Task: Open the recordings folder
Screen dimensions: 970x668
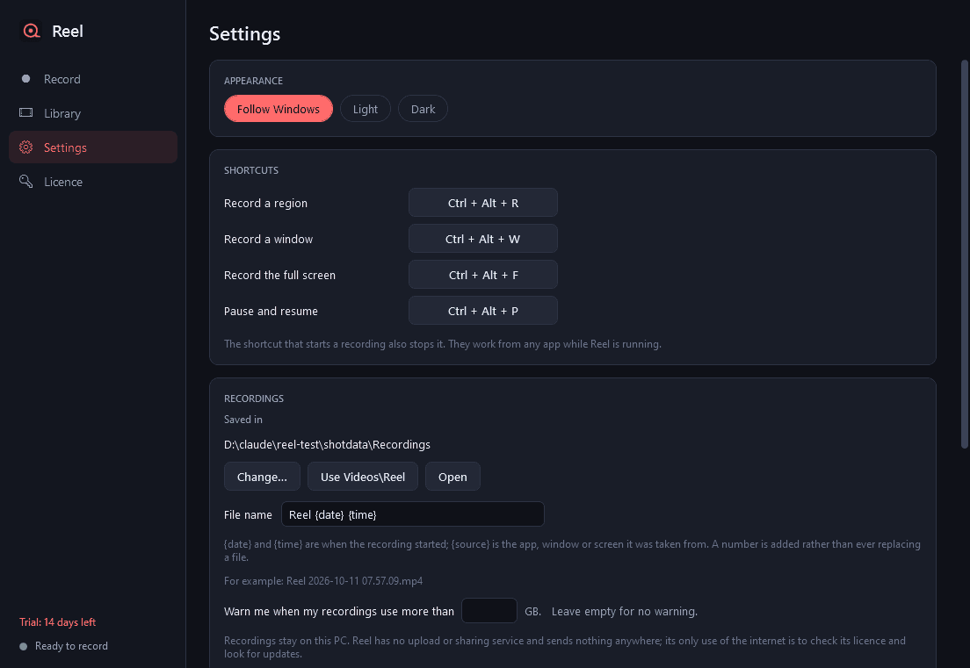Action: pos(452,477)
